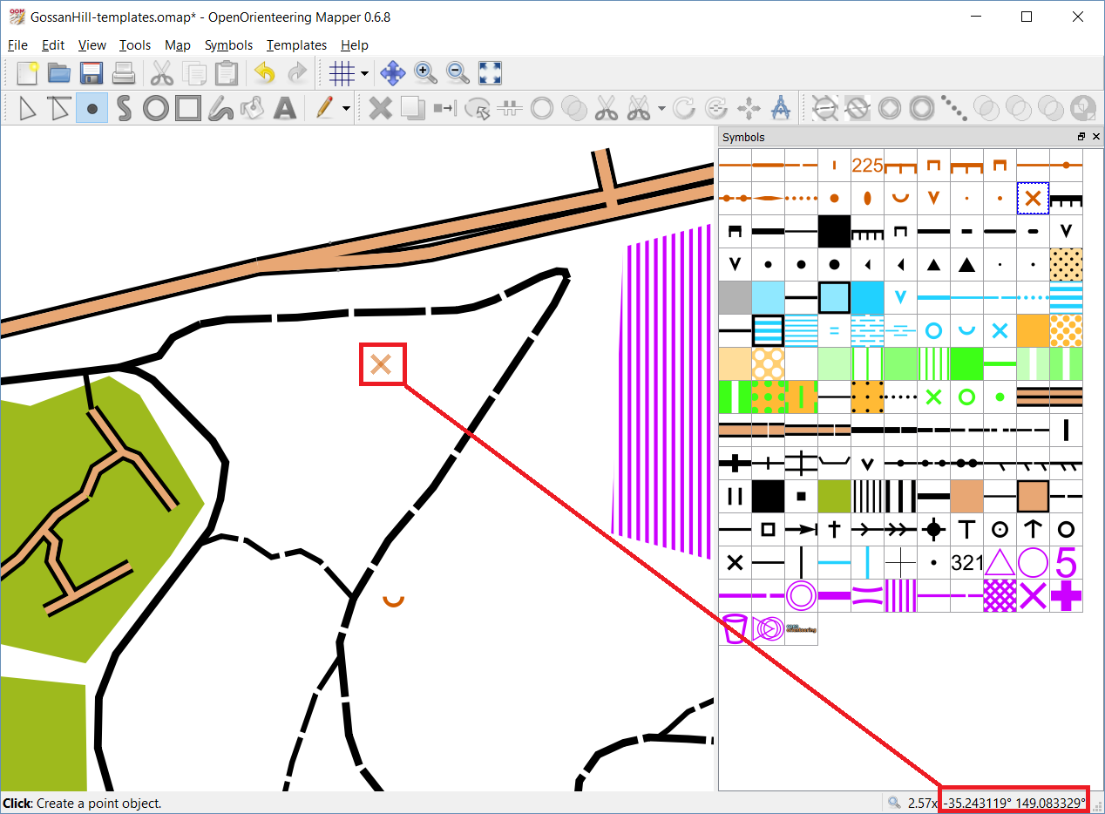Open the Tools menu
Viewport: 1105px width, 814px height.
[x=135, y=45]
